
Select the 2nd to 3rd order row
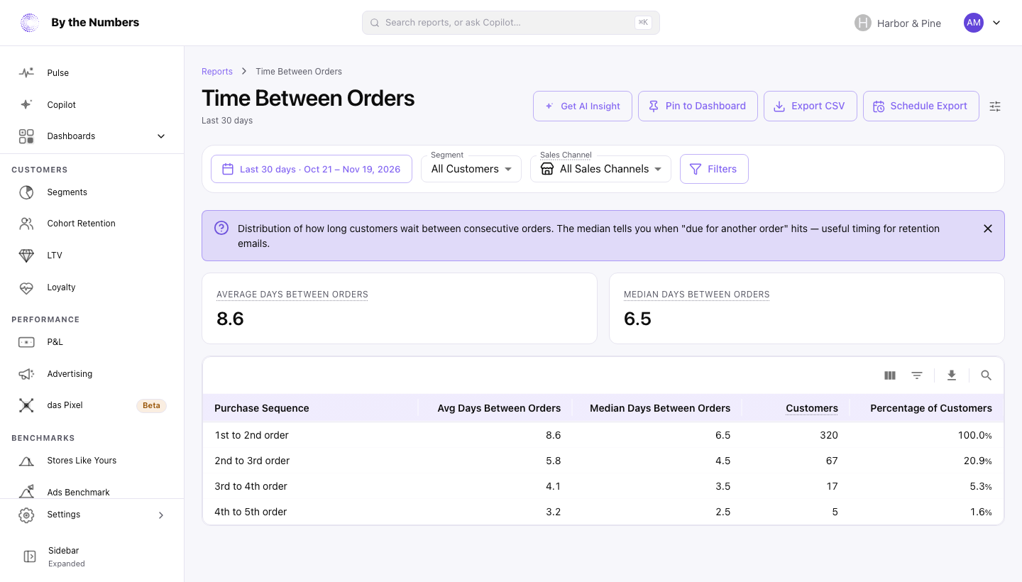pos(603,461)
